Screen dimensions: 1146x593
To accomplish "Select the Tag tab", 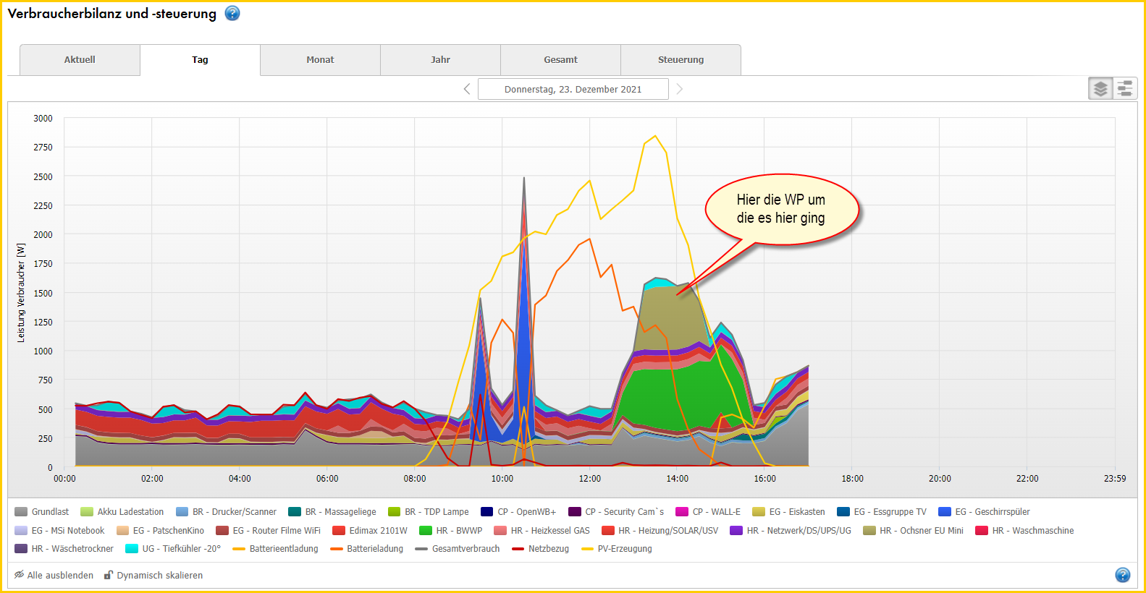I will [x=200, y=60].
